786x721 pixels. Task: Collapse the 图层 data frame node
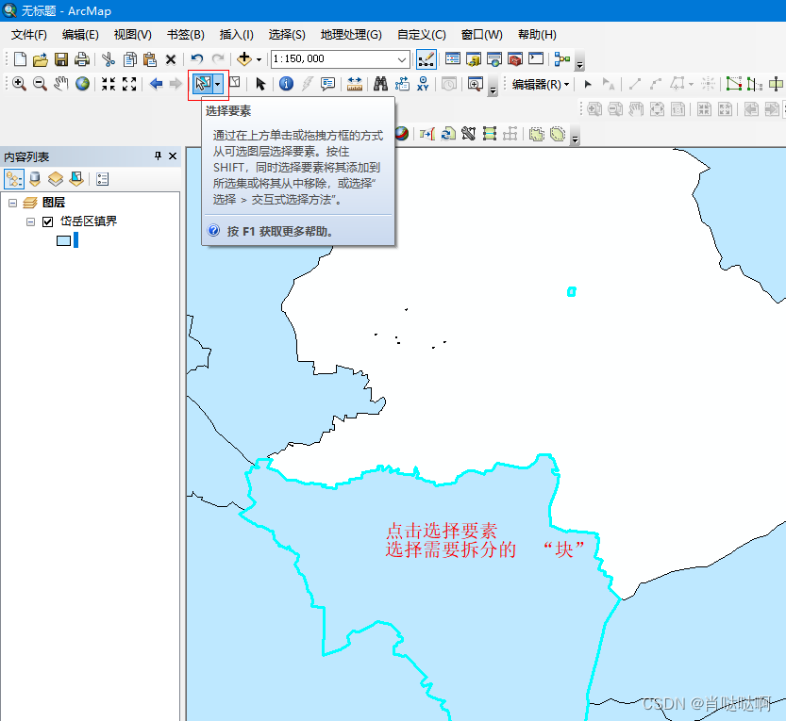coord(12,203)
